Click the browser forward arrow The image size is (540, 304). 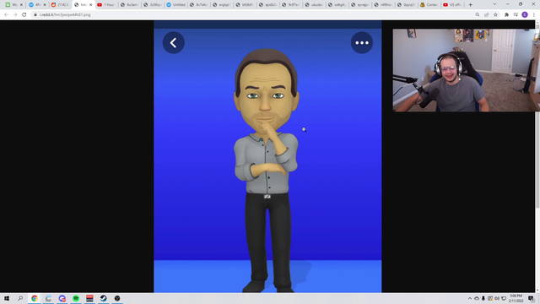(15, 15)
